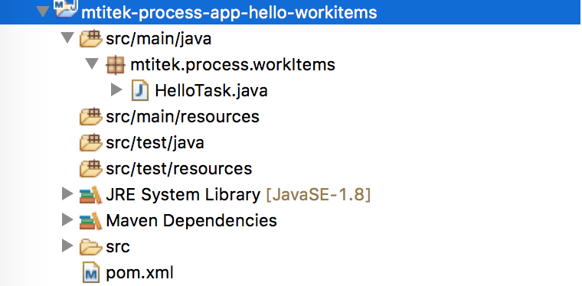
Task: Expand Maven Dependencies
Action: (x=67, y=220)
